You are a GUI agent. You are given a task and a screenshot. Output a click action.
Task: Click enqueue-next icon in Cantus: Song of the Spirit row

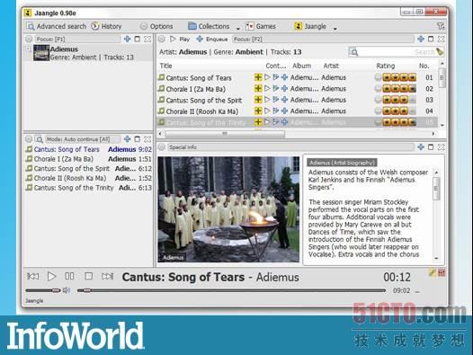[x=276, y=100]
